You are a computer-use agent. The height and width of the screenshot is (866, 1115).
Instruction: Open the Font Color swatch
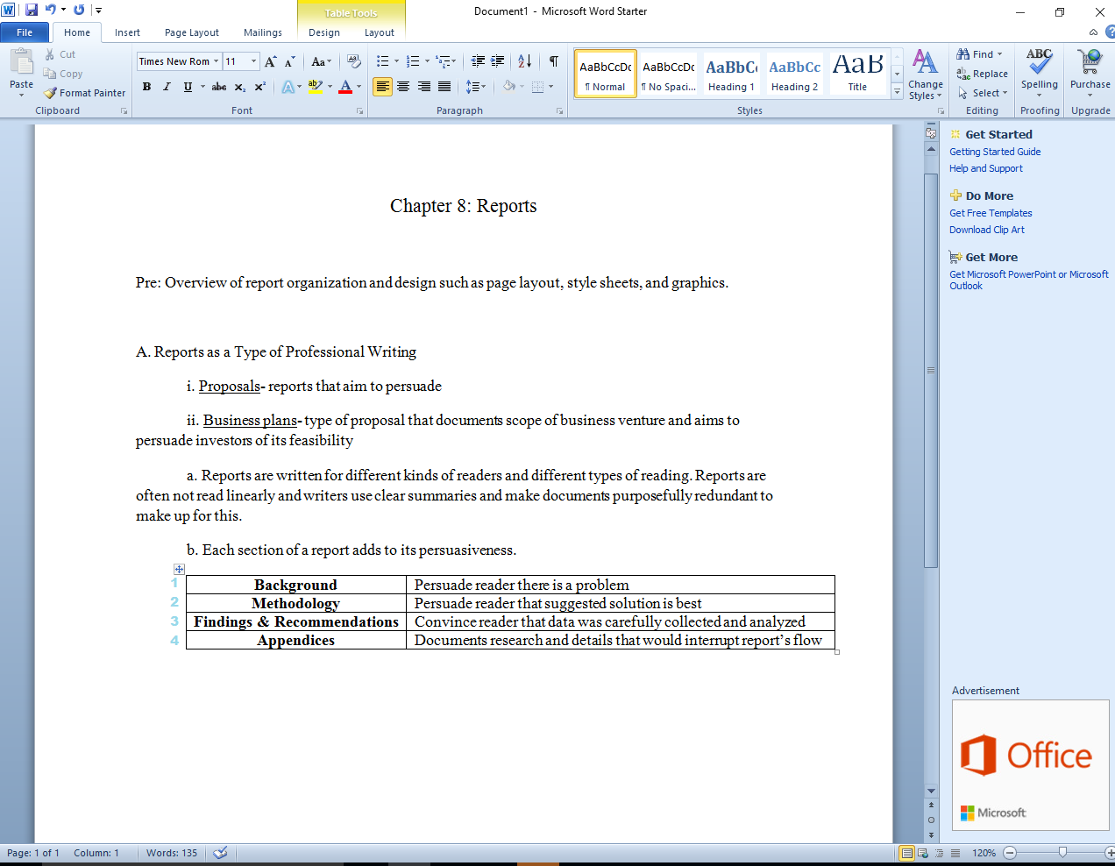(346, 86)
